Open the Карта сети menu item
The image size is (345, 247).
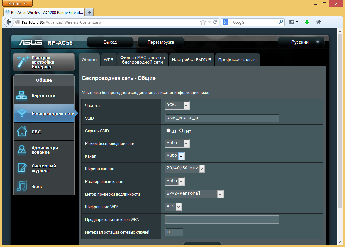point(44,95)
